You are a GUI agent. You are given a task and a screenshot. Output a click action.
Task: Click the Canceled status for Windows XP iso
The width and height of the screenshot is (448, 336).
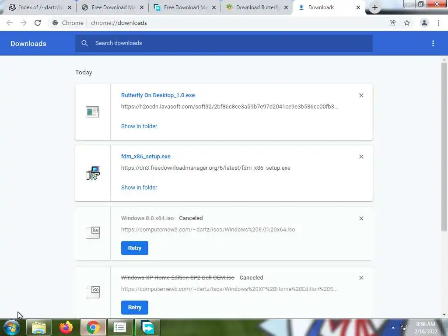tap(251, 277)
